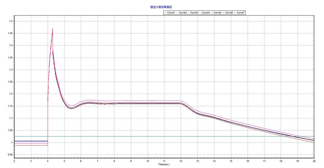Select Curve2 in the legend
Viewport: 324px width, 168px height.
click(182, 13)
